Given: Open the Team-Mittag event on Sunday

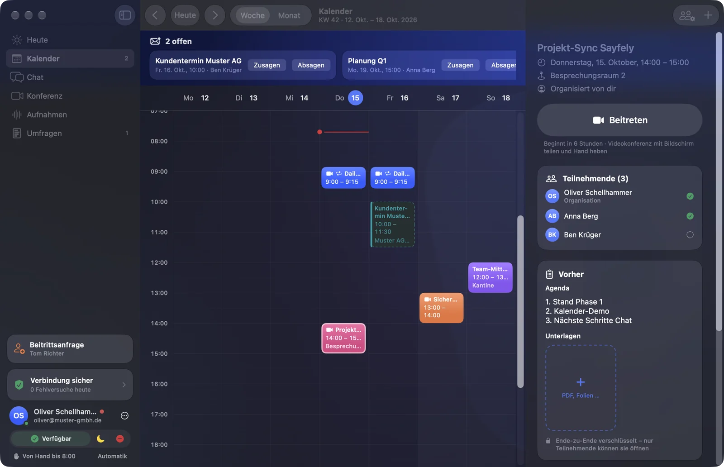Looking at the screenshot, I should pos(490,277).
